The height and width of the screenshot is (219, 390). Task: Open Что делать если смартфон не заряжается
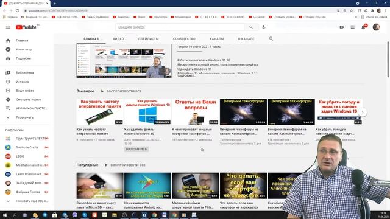coord(243,186)
